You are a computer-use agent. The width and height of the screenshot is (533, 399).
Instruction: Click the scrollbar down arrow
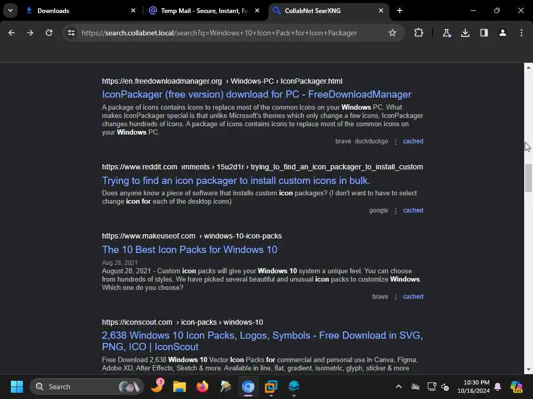click(528, 370)
